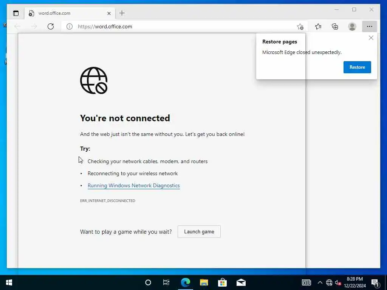Viewport: 387px width, 290px height.
Task: Click the 'Restore pages' title text
Action: coord(280,42)
